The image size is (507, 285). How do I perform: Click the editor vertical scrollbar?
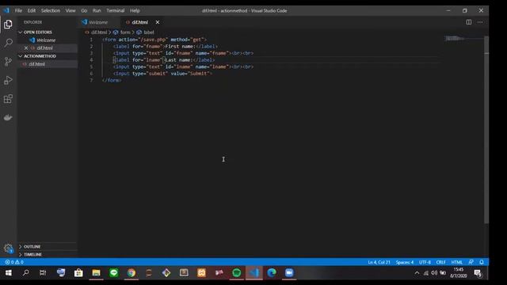tap(486, 129)
